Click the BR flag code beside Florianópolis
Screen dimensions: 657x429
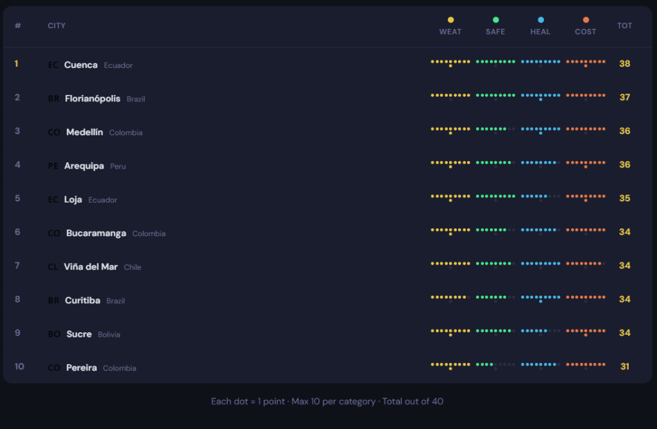point(54,99)
